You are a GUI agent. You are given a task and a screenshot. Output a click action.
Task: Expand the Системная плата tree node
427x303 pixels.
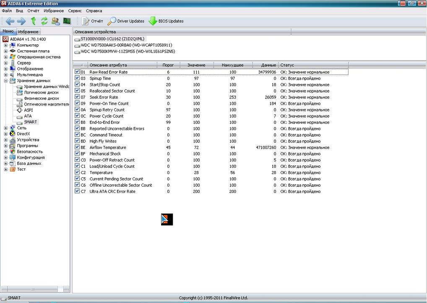[x=6, y=51]
